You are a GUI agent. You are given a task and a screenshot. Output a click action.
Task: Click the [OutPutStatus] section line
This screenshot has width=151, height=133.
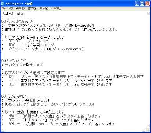tap(14, 14)
